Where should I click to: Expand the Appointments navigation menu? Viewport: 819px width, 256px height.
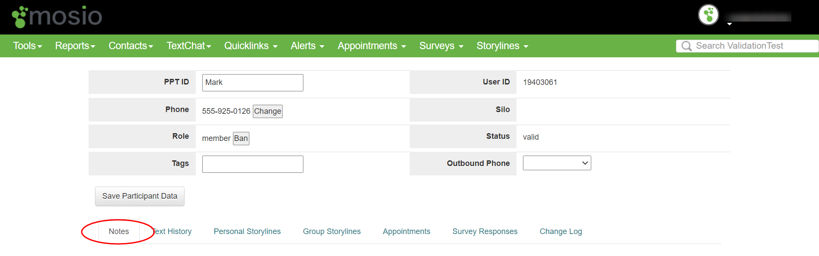[x=371, y=46]
